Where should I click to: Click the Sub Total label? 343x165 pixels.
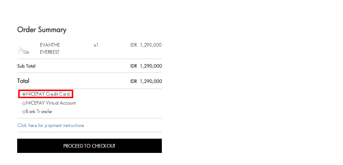pyautogui.click(x=26, y=66)
